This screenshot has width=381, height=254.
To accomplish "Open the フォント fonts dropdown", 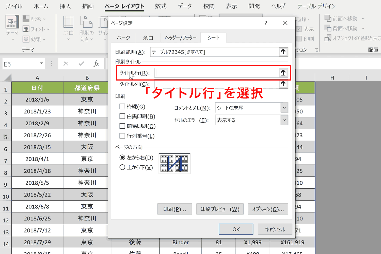I will coord(36,29).
